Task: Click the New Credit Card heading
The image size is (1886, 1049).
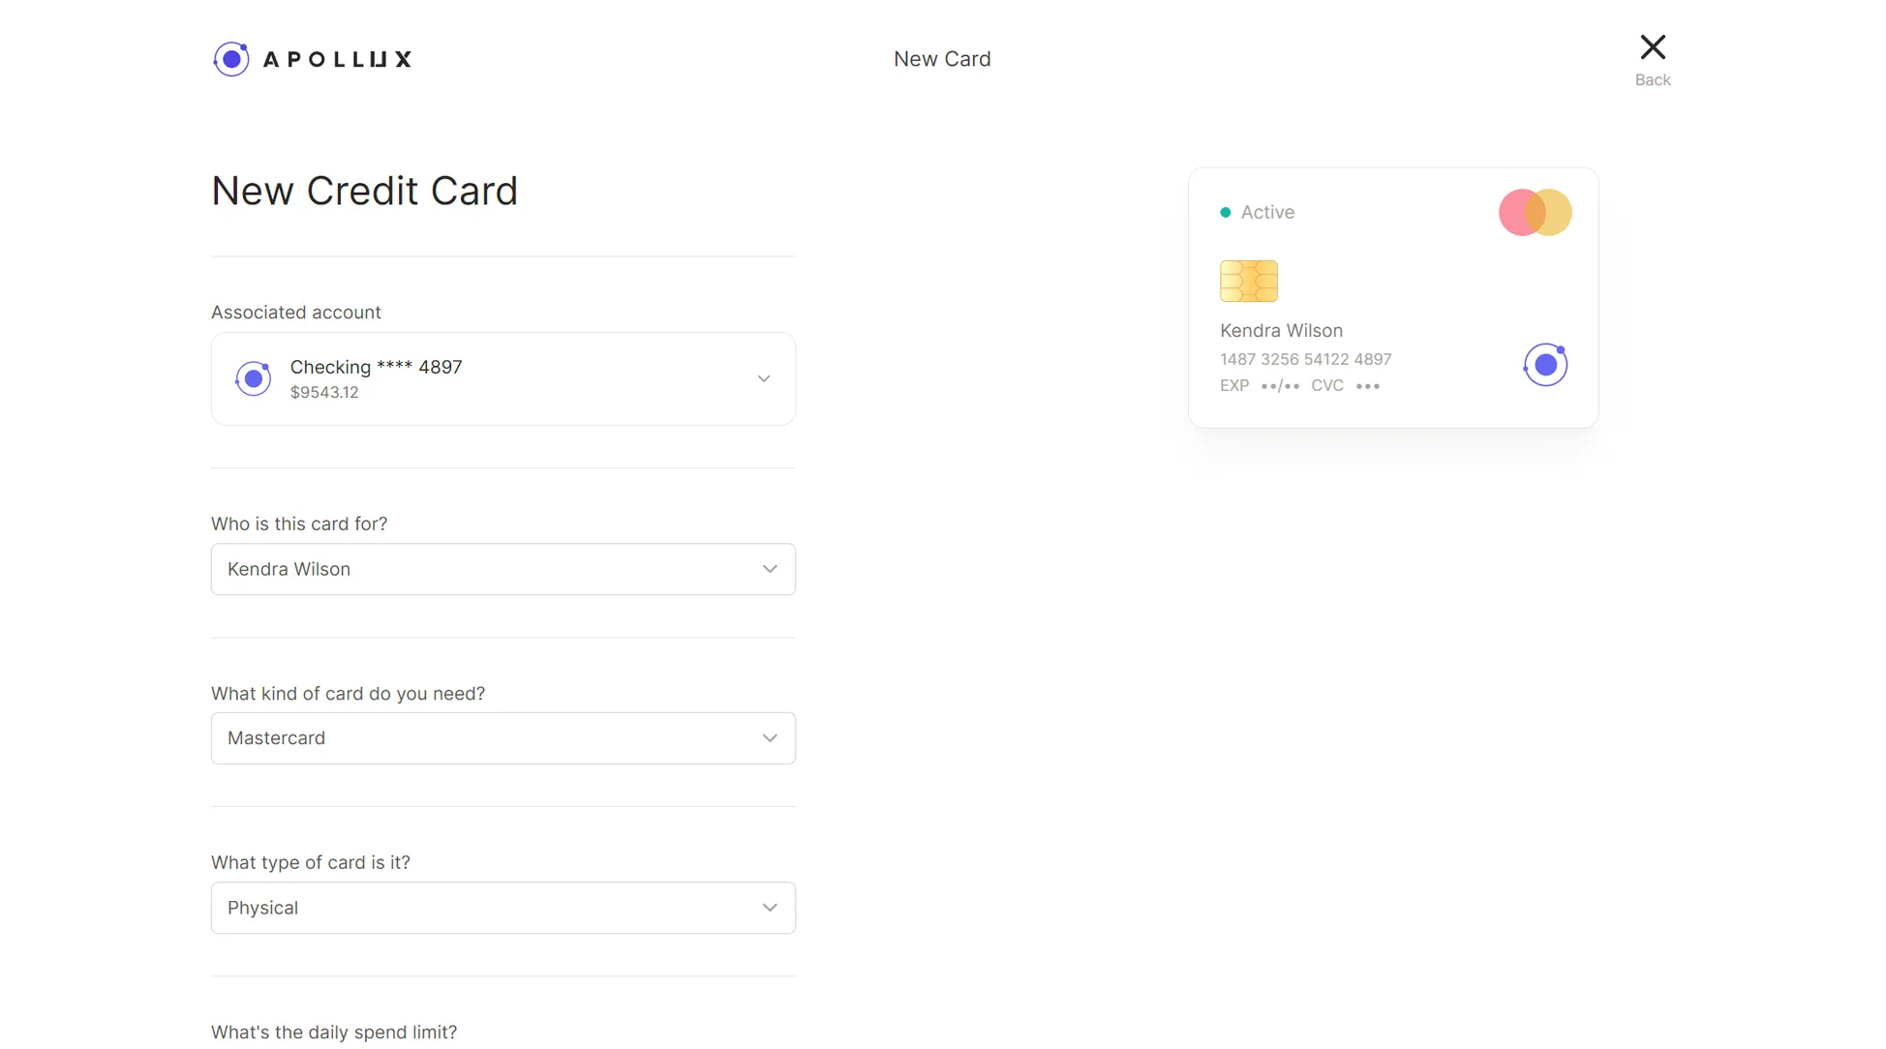Action: [364, 192]
